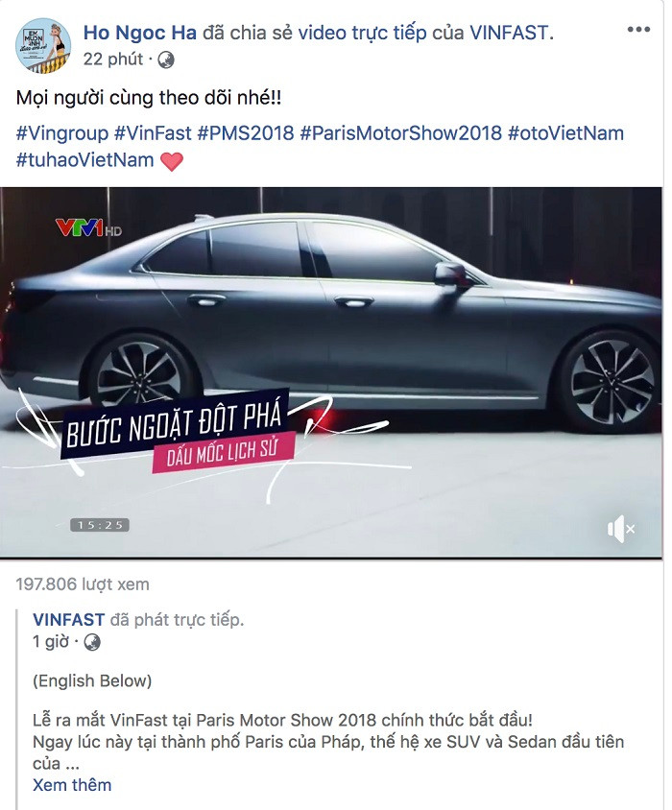Click globe icon next to 1 giờ
The width and height of the screenshot is (672, 810).
tap(92, 643)
